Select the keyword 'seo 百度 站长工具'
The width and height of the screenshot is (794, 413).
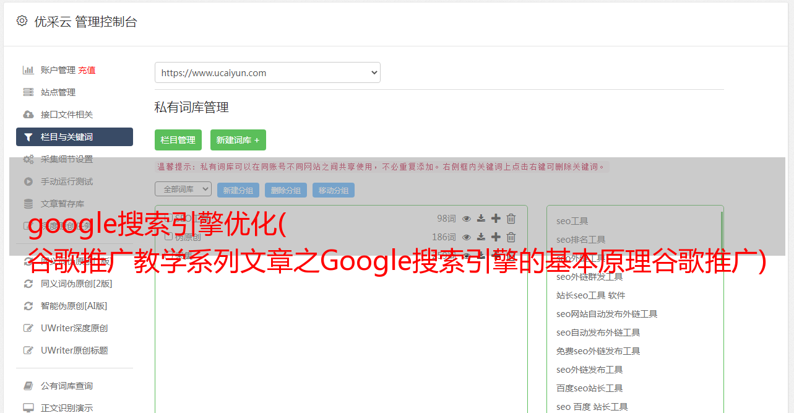coord(592,407)
